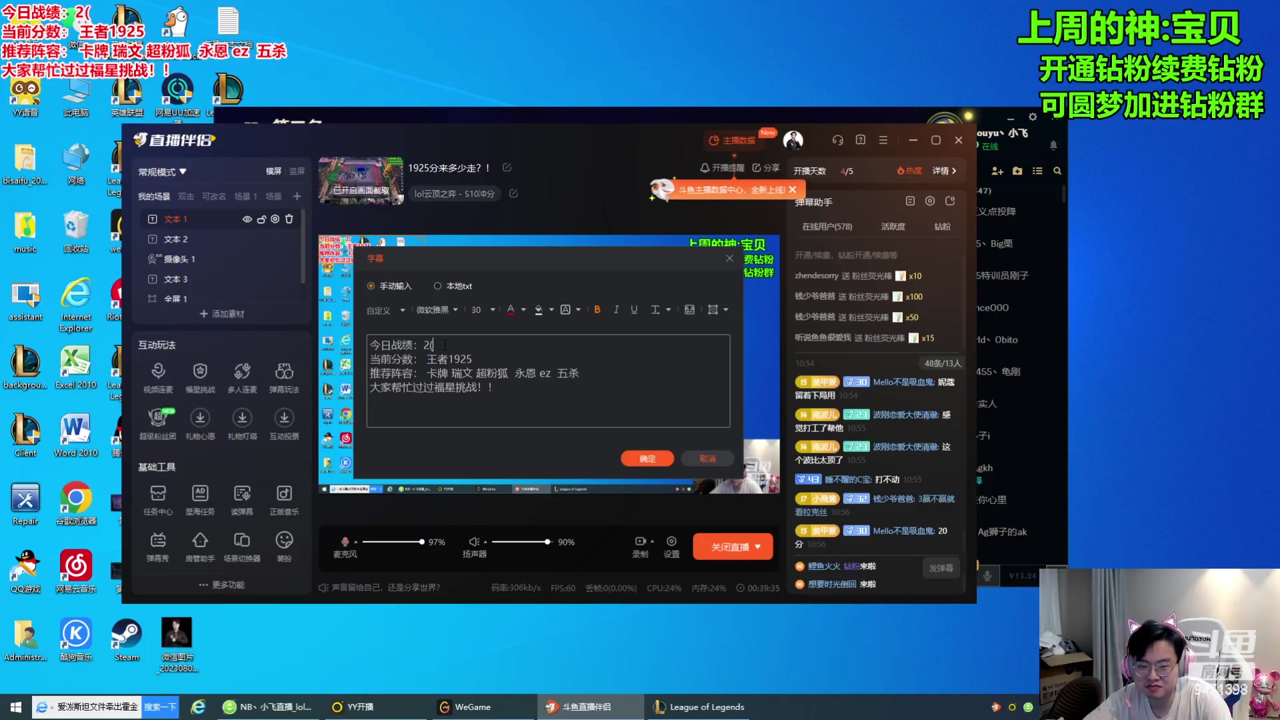Select the 本地txt radio option

point(438,286)
